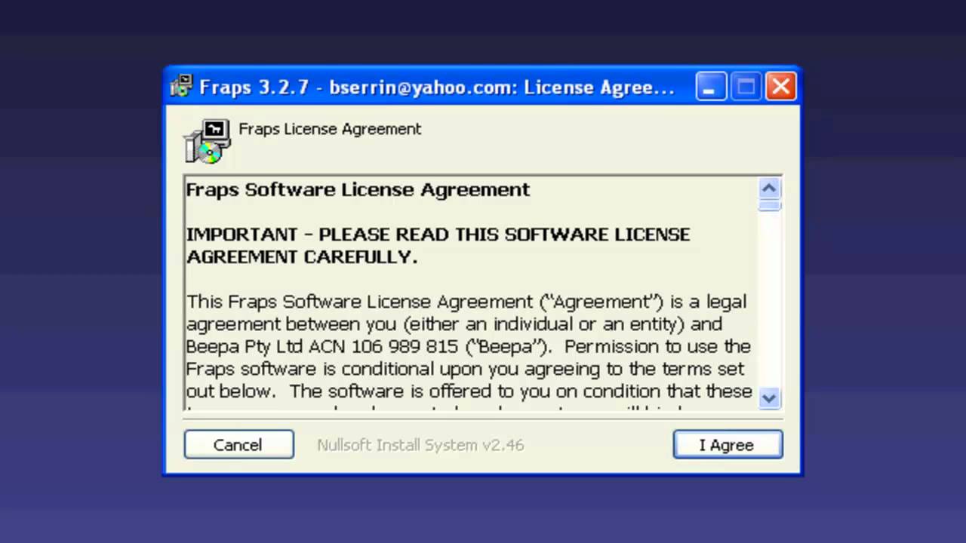Click the installer CD box icon beside header
This screenshot has width=966, height=543.
click(x=207, y=141)
